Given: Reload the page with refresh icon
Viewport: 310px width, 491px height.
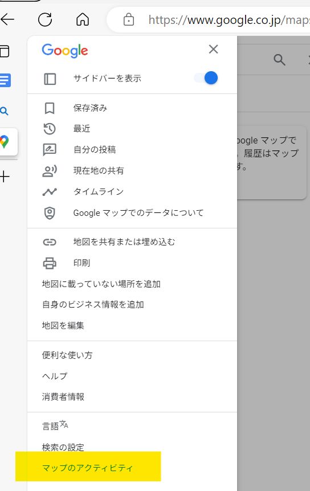Looking at the screenshot, I should (45, 20).
